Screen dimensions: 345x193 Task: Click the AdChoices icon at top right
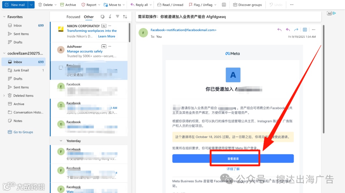pos(334,13)
